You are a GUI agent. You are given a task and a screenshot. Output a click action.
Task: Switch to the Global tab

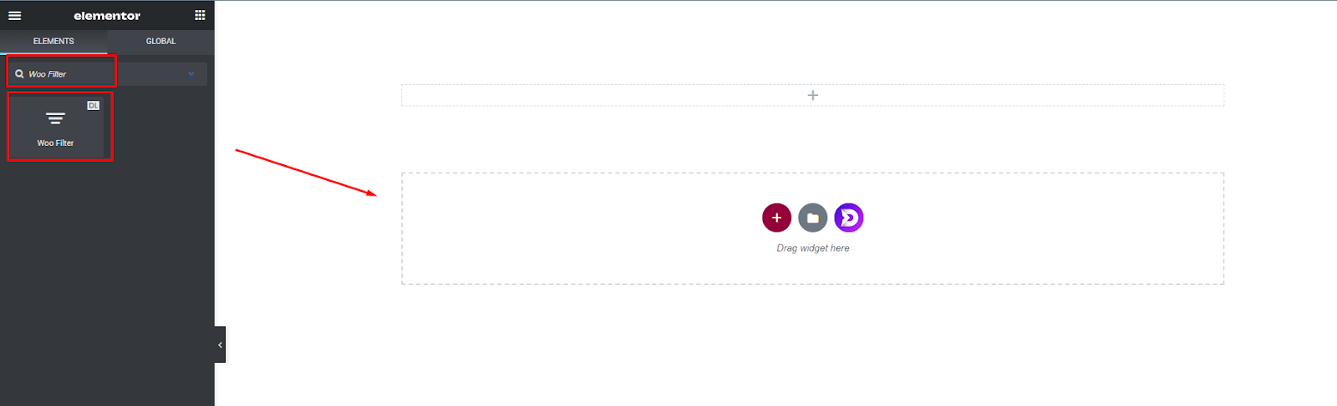[161, 41]
